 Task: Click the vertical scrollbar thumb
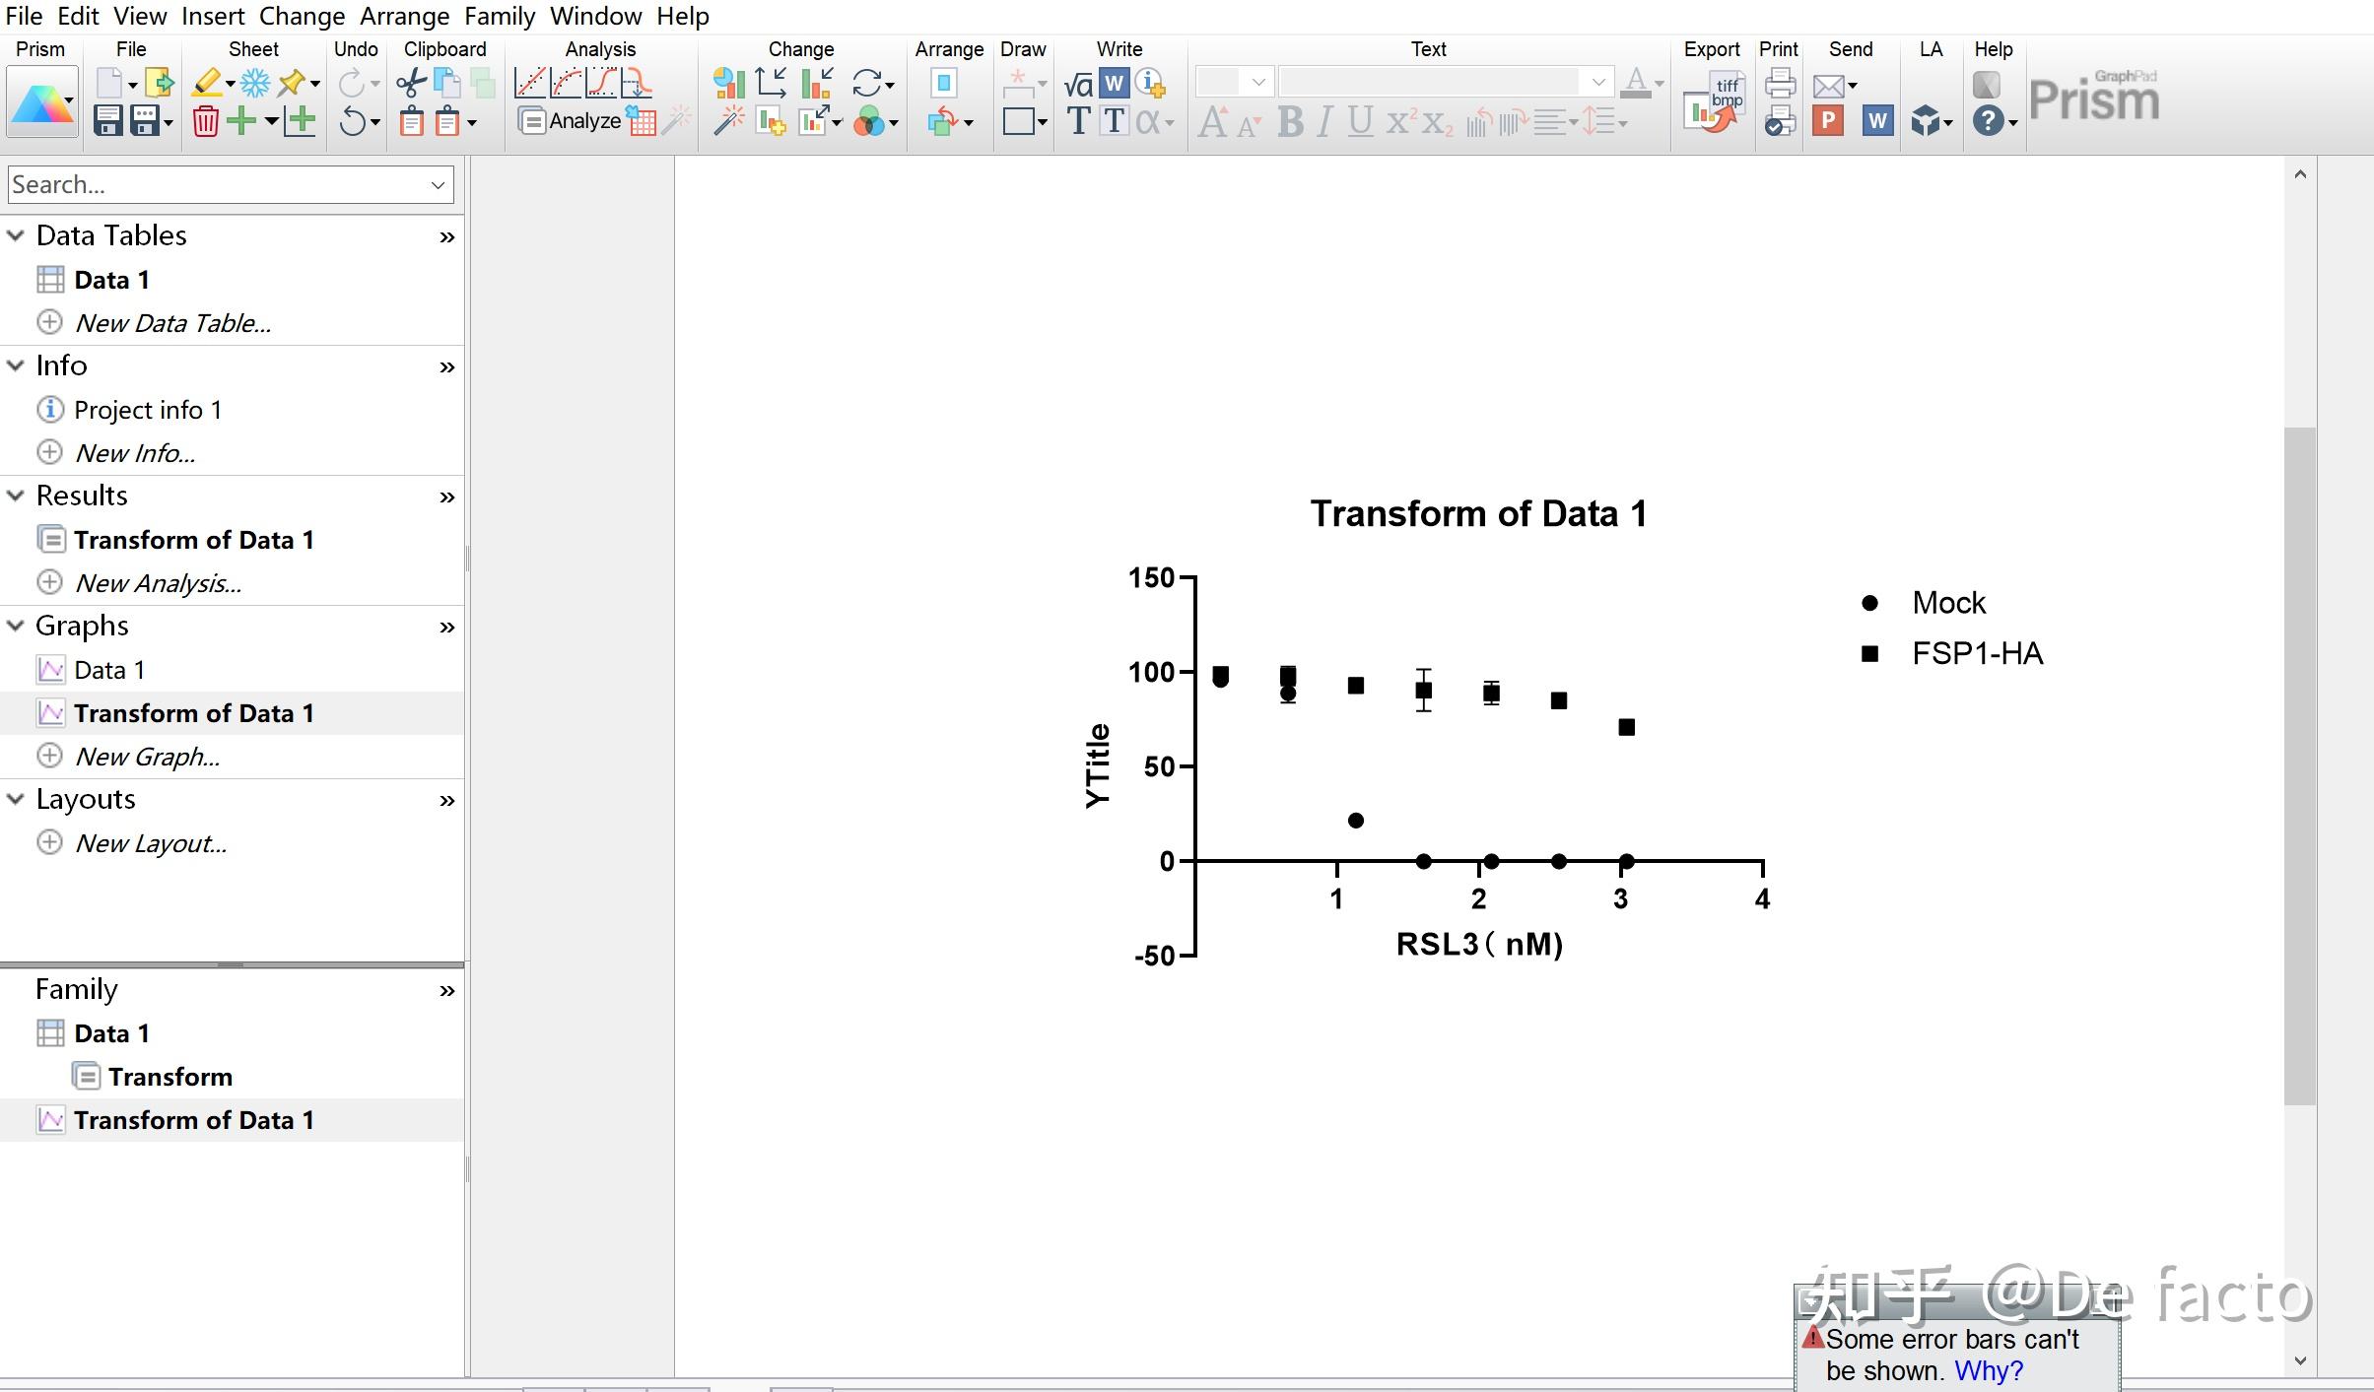(2300, 765)
